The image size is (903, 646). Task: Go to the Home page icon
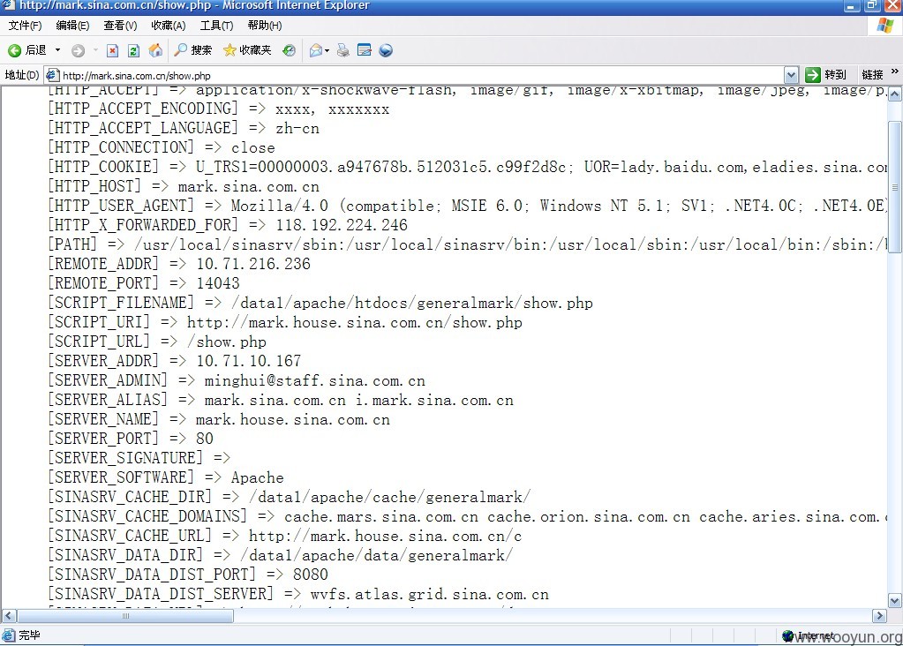pos(155,50)
